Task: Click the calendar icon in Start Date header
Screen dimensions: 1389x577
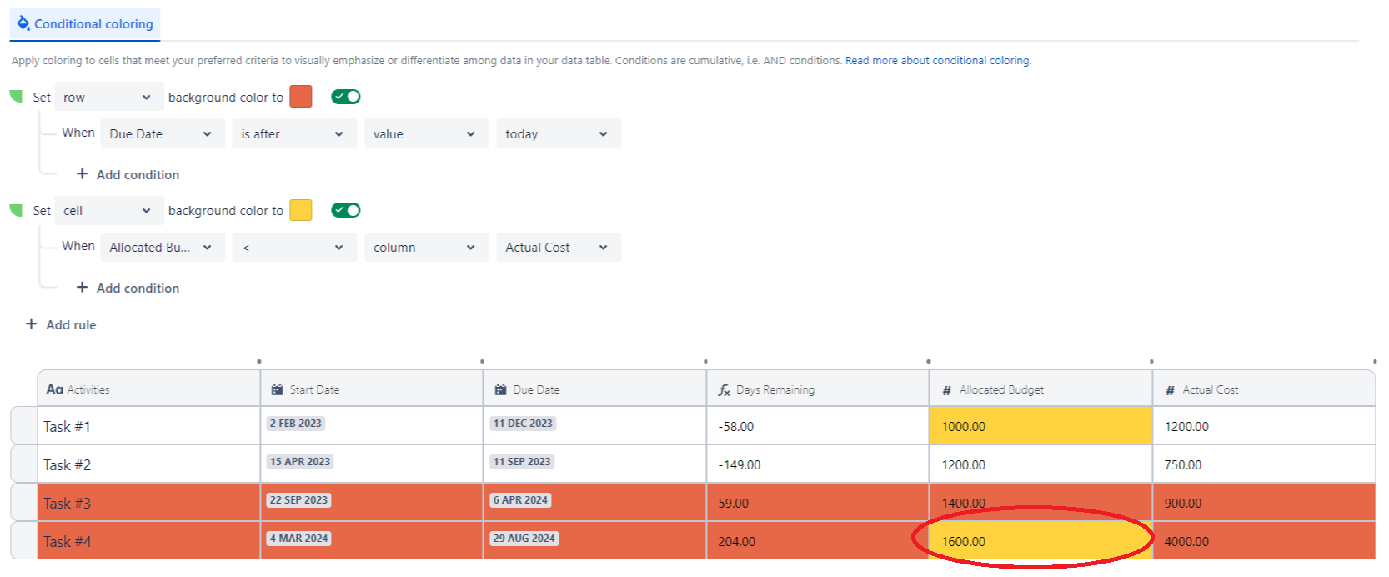Action: pos(277,389)
